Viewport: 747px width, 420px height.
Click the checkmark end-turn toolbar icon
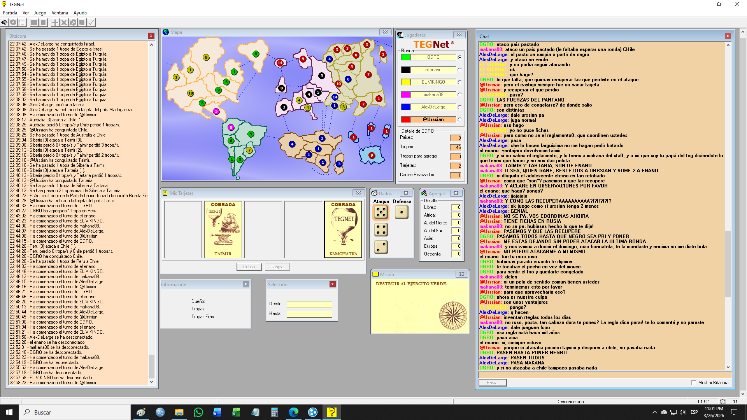(91, 23)
